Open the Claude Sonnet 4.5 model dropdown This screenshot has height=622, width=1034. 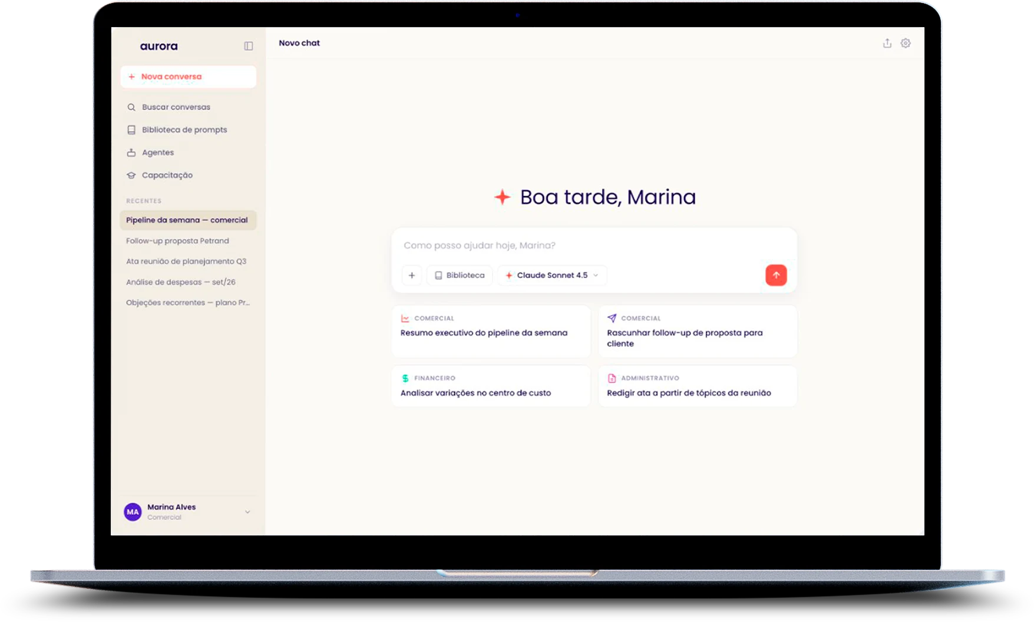point(552,275)
